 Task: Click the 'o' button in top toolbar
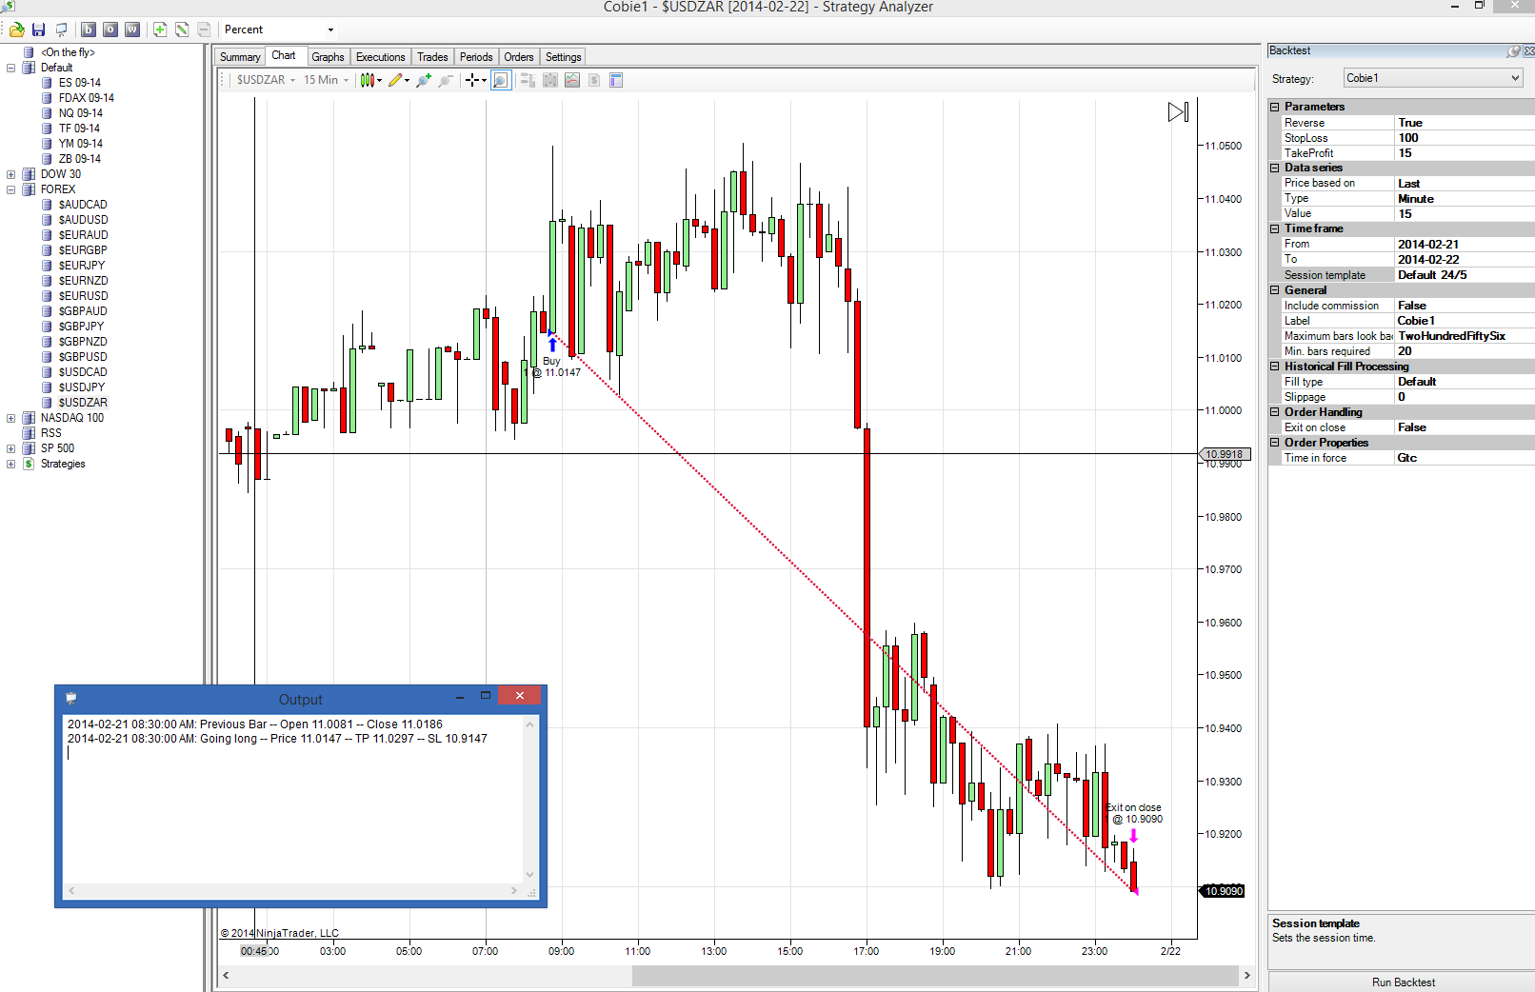[110, 30]
